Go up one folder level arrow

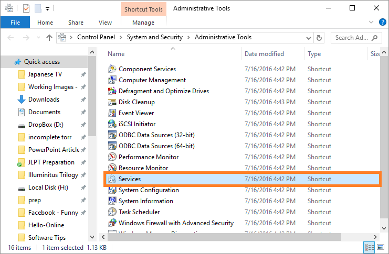point(49,38)
